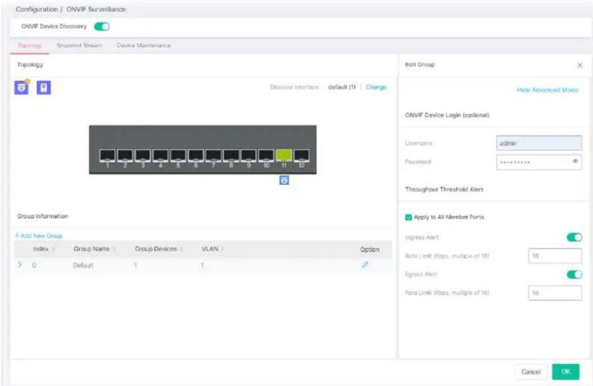The width and height of the screenshot is (593, 386).
Task: Click the Cancel button
Action: click(531, 372)
